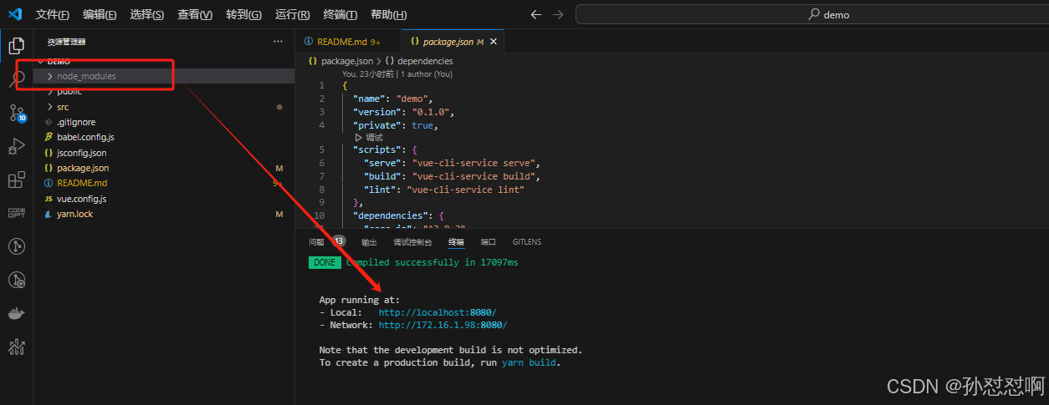Image resolution: width=1049 pixels, height=405 pixels.
Task: Click the back navigation arrow
Action: [536, 14]
